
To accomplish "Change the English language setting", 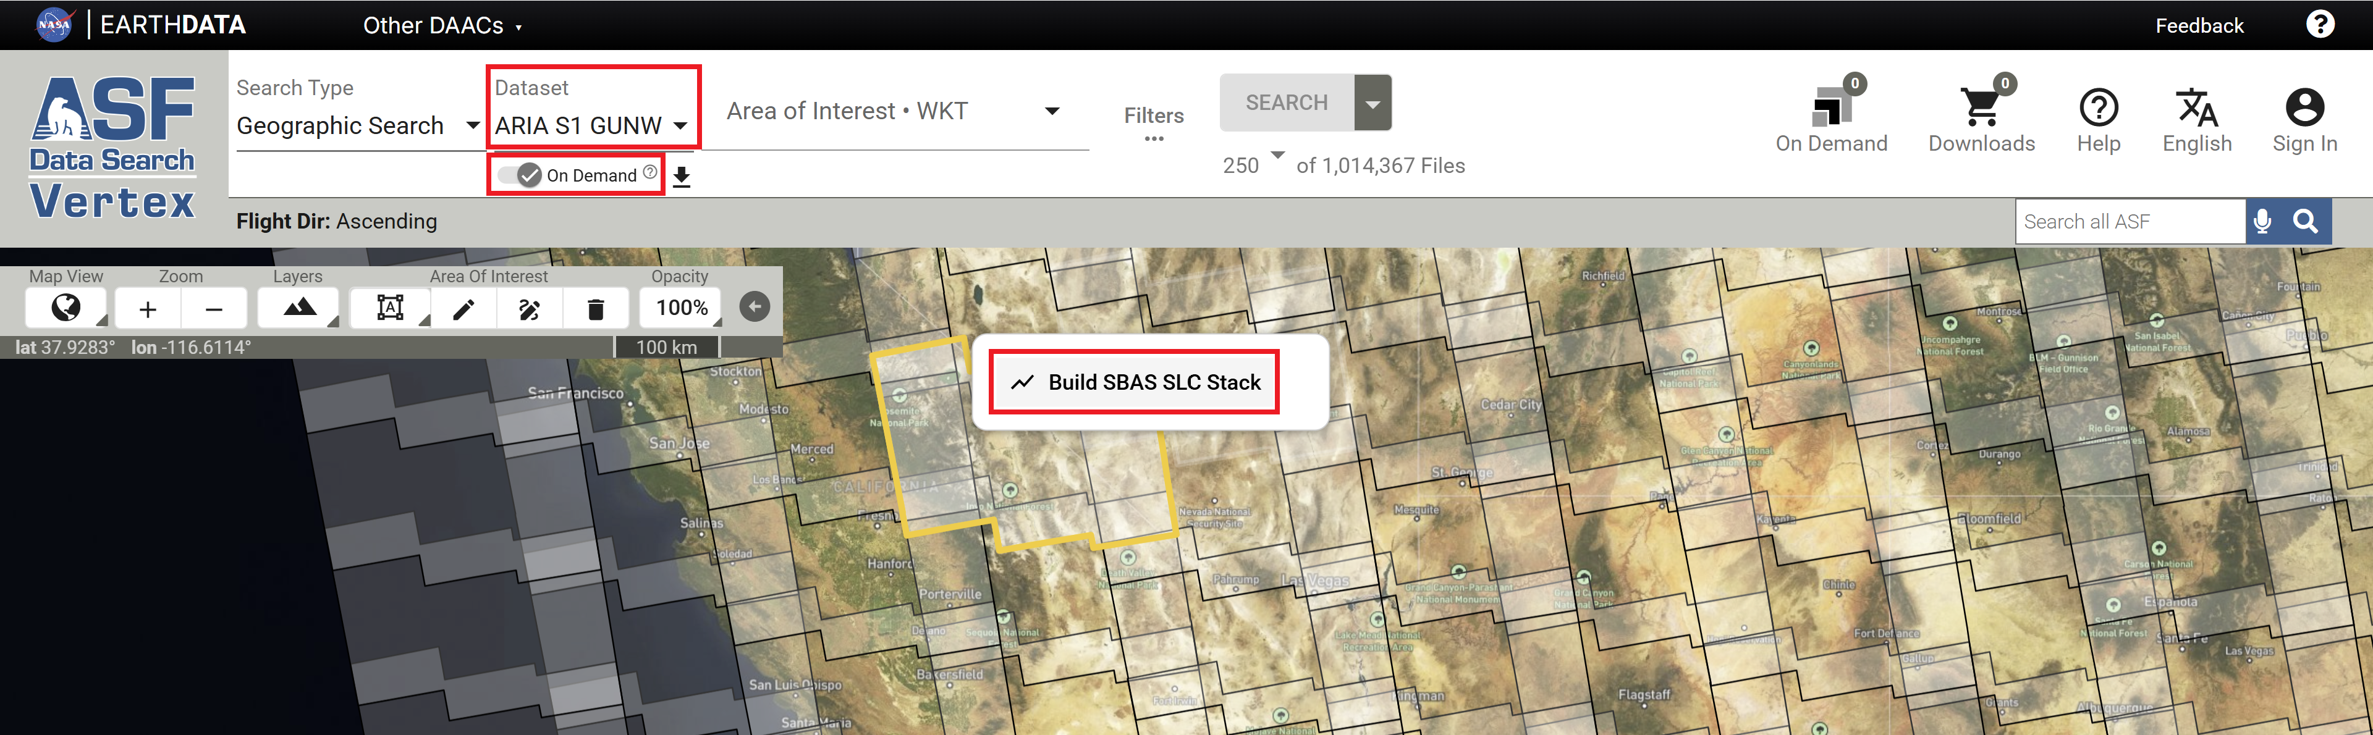I will coord(2197,115).
